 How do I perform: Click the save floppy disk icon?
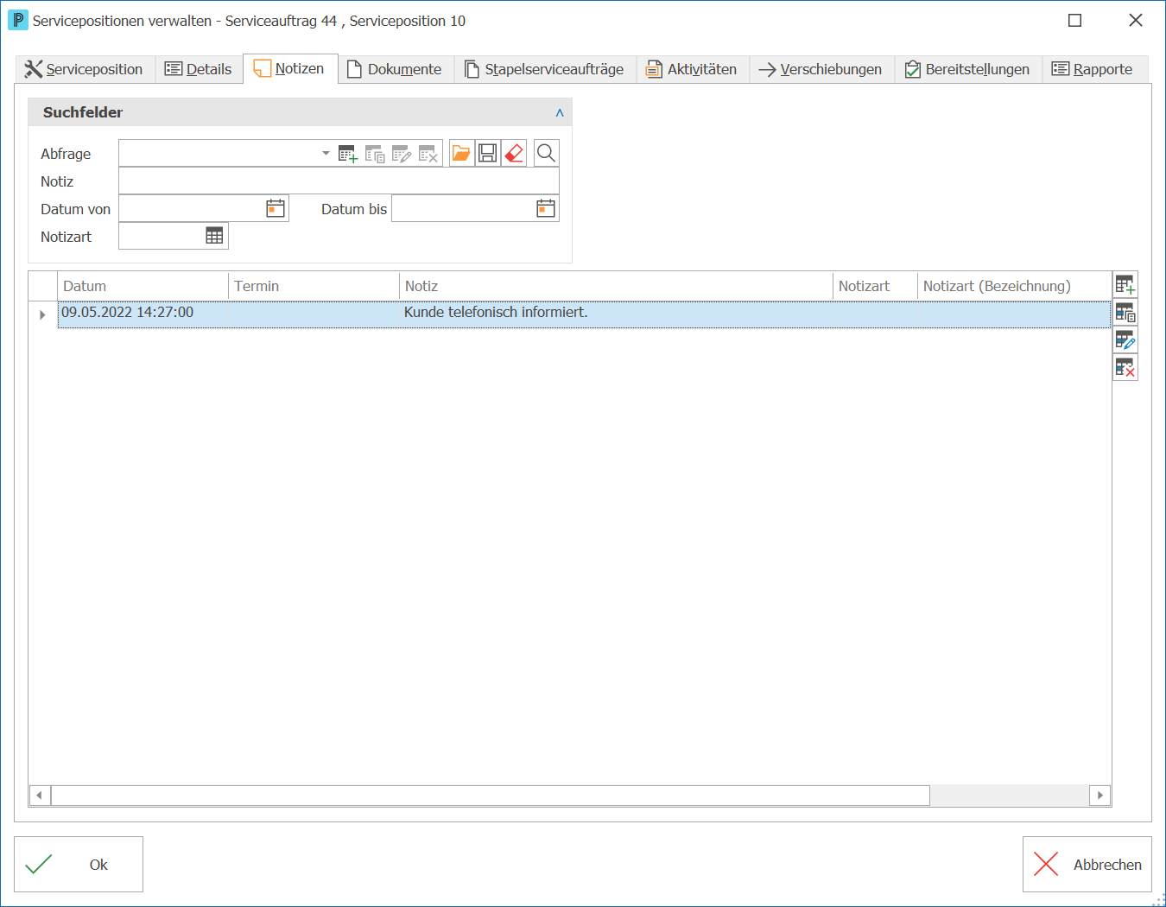click(x=488, y=153)
